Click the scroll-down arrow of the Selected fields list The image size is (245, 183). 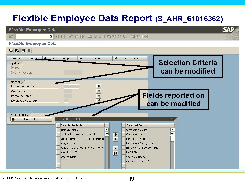click(172, 134)
